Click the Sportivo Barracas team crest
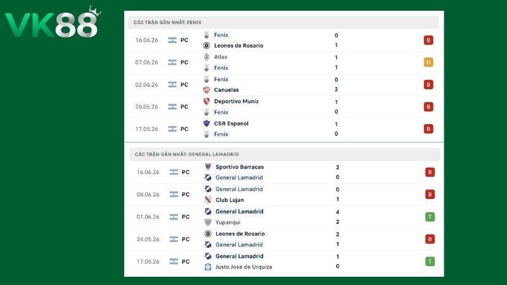The height and width of the screenshot is (285, 507). pyautogui.click(x=208, y=167)
